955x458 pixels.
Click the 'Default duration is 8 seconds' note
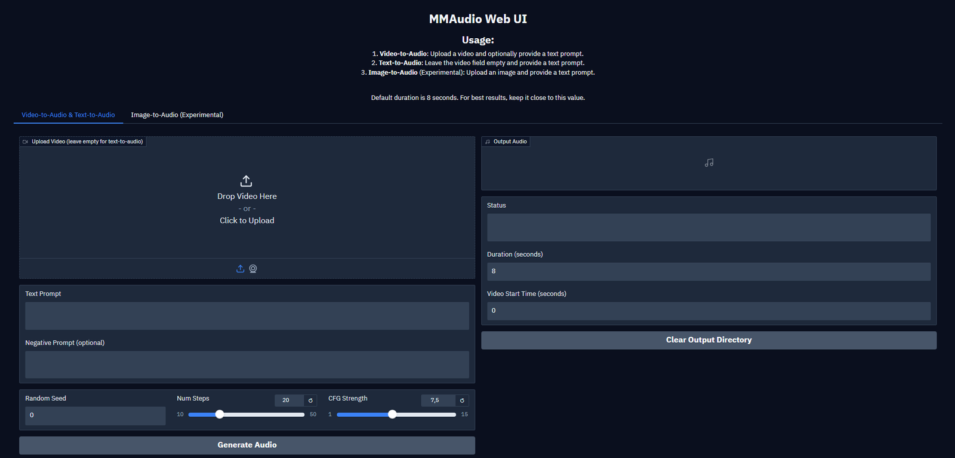478,98
